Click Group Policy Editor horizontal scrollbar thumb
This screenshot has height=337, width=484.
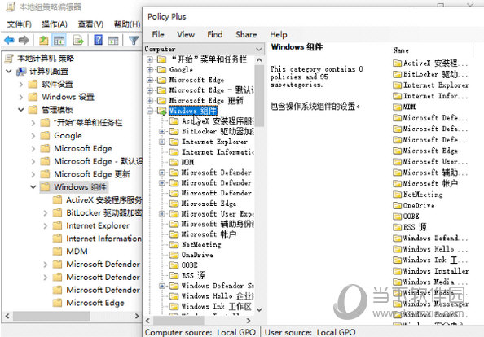click(51, 316)
